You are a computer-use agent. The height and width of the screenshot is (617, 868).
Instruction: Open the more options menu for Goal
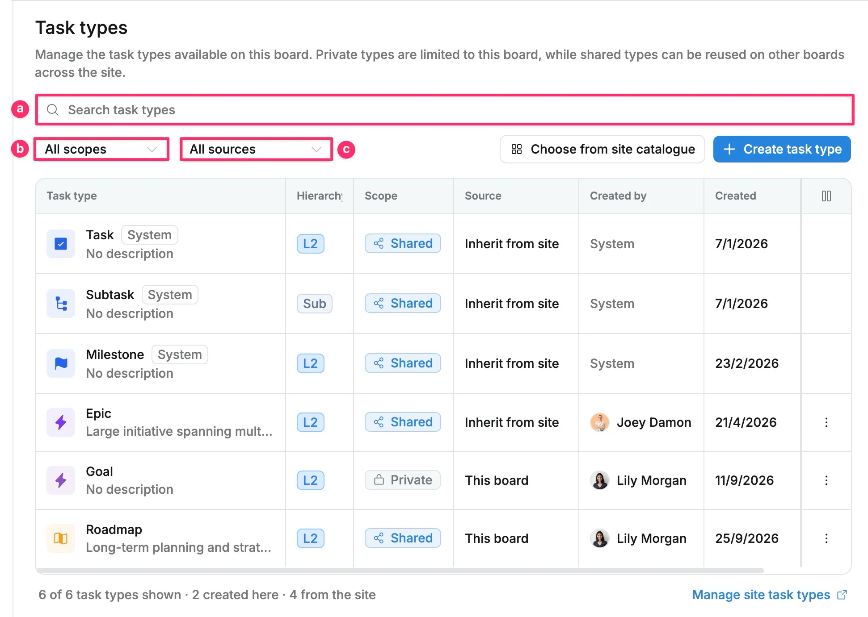coord(826,480)
